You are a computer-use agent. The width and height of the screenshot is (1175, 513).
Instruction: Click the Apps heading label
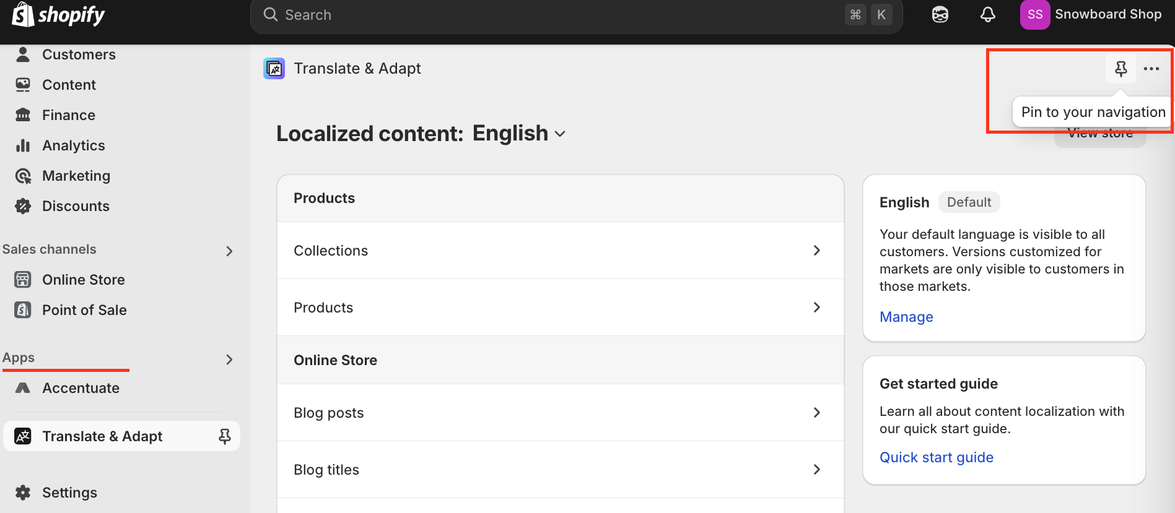pos(19,358)
